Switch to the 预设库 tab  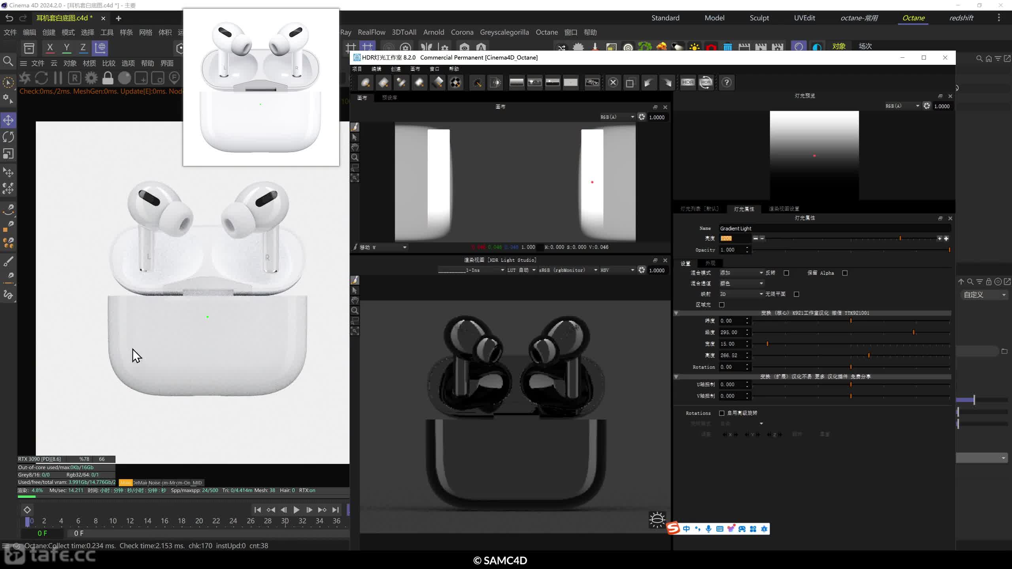tap(389, 98)
